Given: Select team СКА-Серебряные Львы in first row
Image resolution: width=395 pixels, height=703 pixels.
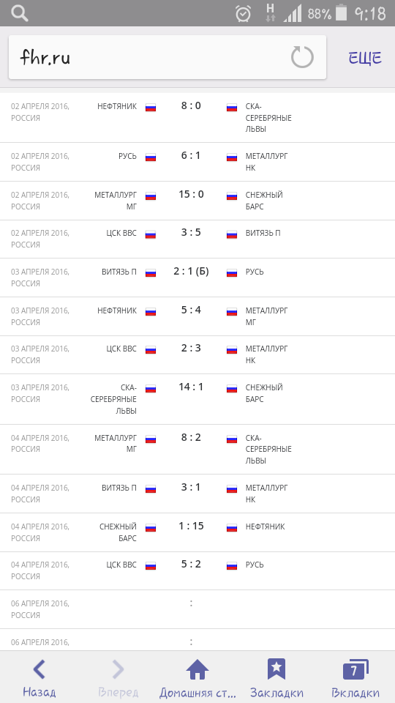Looking at the screenshot, I should (268, 118).
